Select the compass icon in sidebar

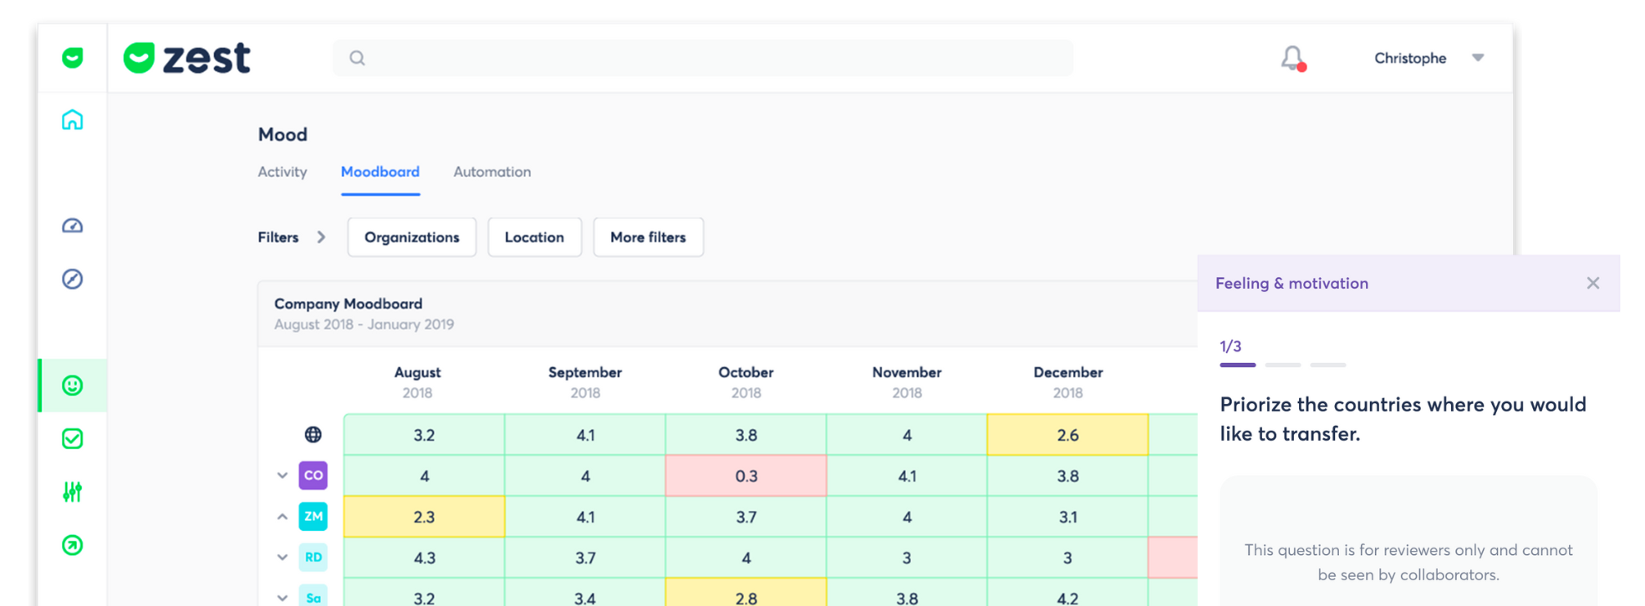[73, 279]
